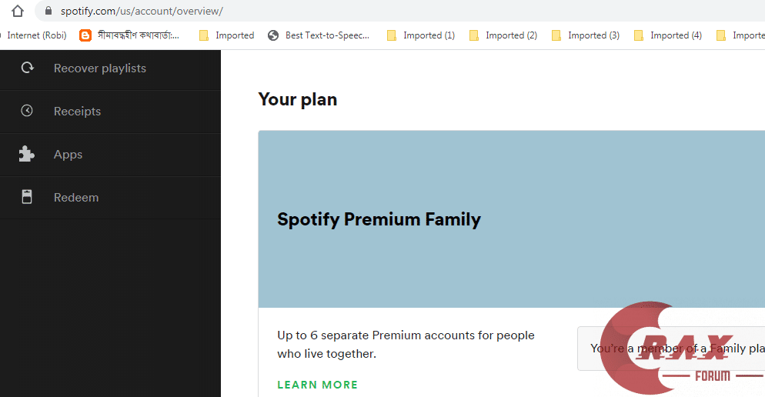
Task: Click the Receipts clock icon
Action: click(x=27, y=111)
